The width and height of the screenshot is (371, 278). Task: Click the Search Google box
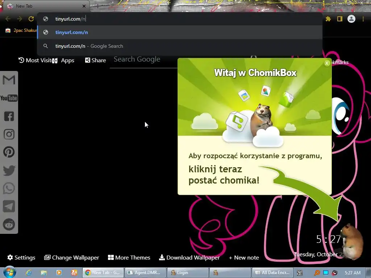(144, 60)
